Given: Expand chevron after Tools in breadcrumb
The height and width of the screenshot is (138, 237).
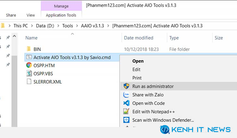Looking at the screenshot, I should (x=77, y=26).
